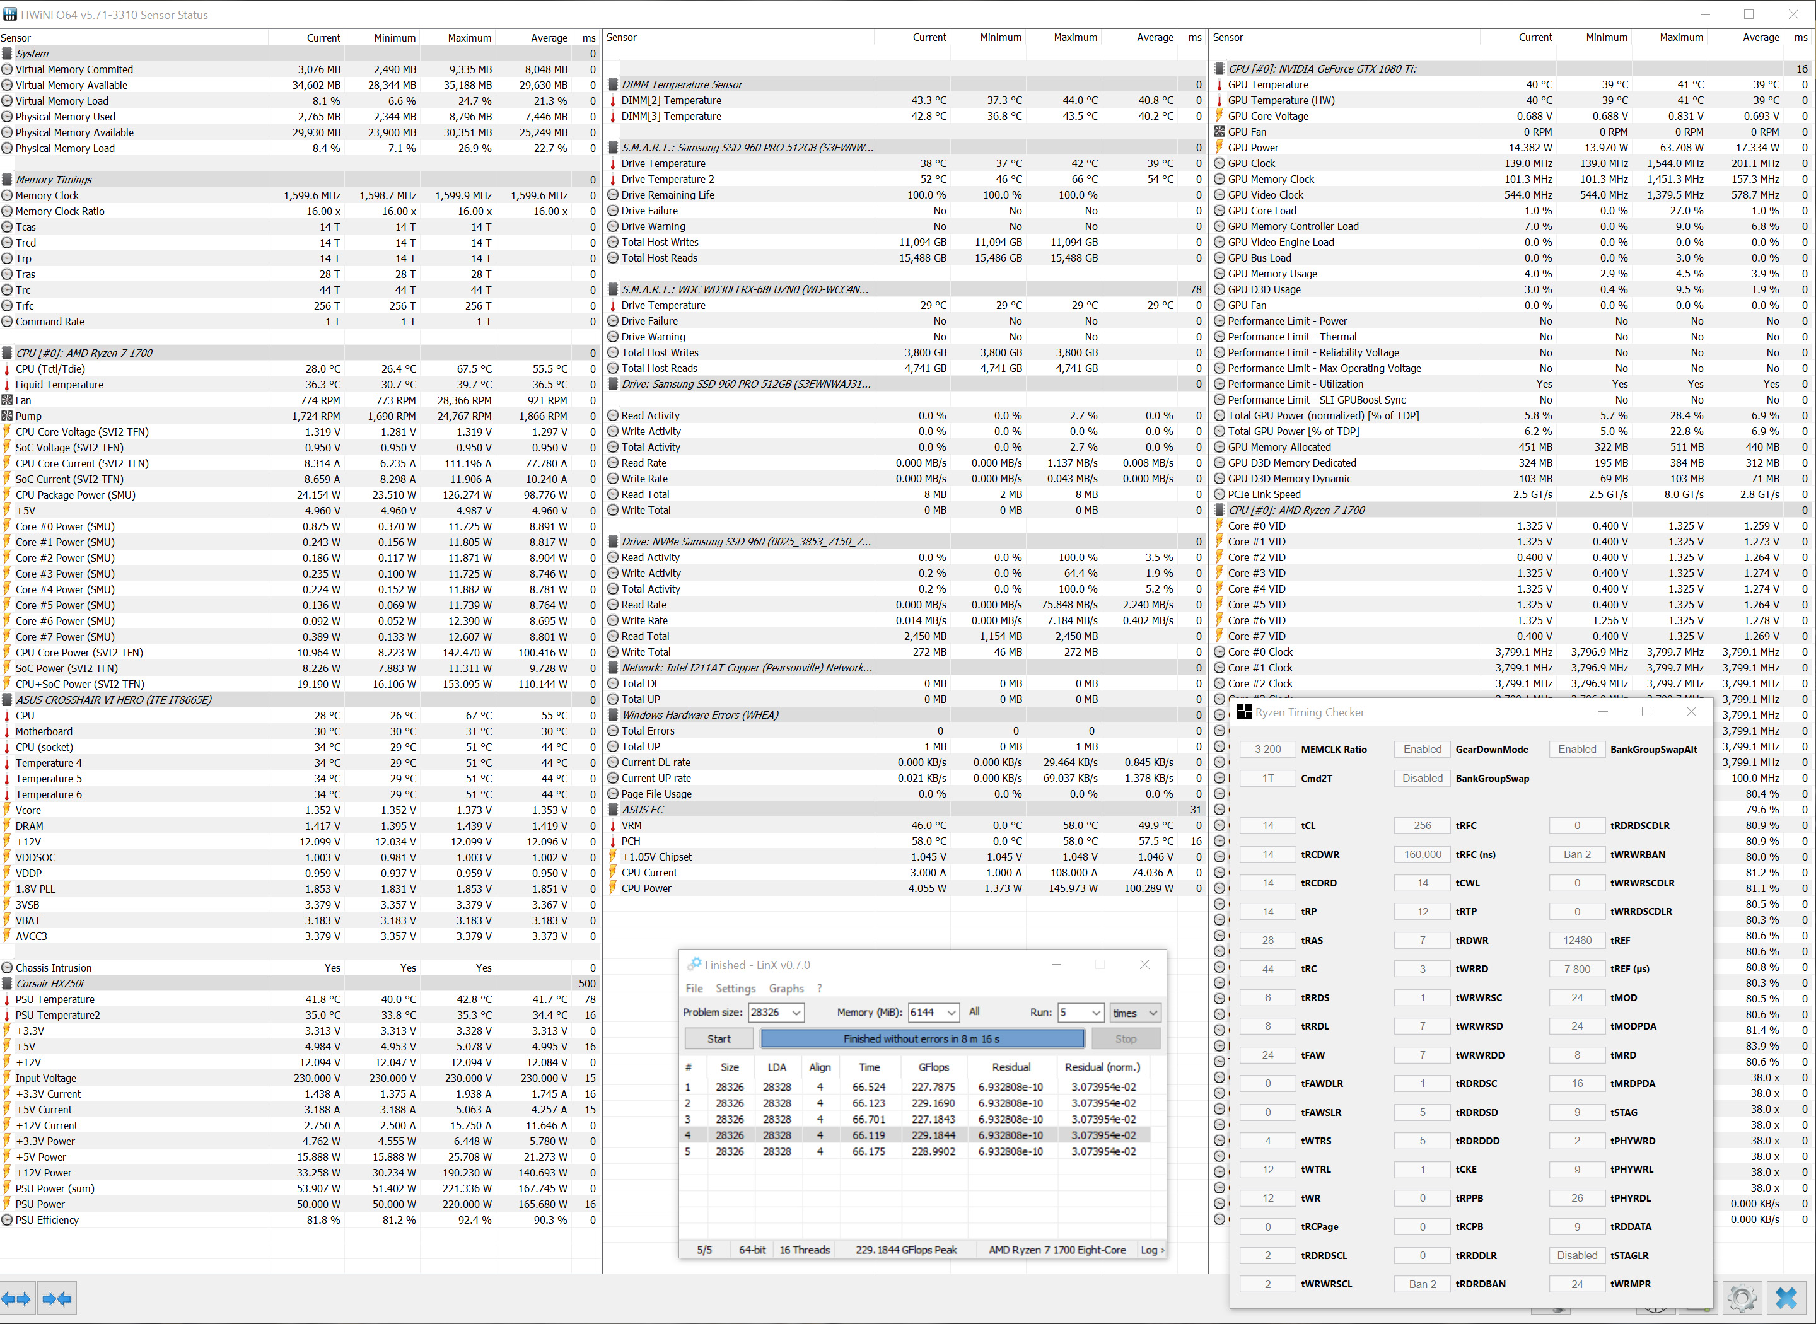
Task: Open the Memory (MiB) dropdown
Action: click(x=952, y=1013)
